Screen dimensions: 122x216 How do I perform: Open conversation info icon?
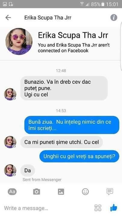[114, 18]
